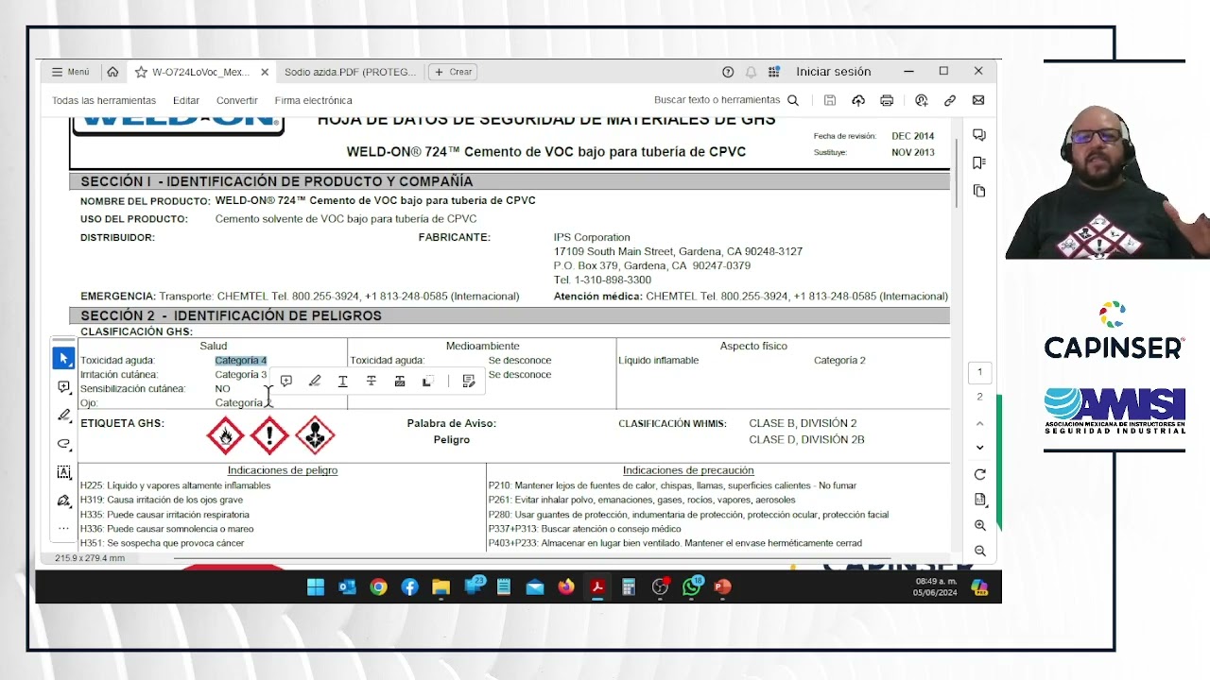This screenshot has width=1210, height=680.
Task: Zoom out with magnifier minus icon
Action: 979,551
